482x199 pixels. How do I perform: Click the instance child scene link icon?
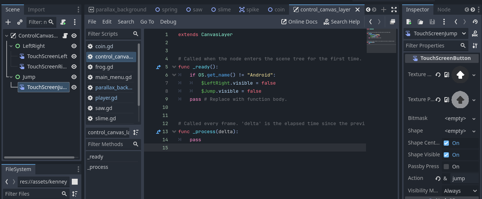pos(20,22)
